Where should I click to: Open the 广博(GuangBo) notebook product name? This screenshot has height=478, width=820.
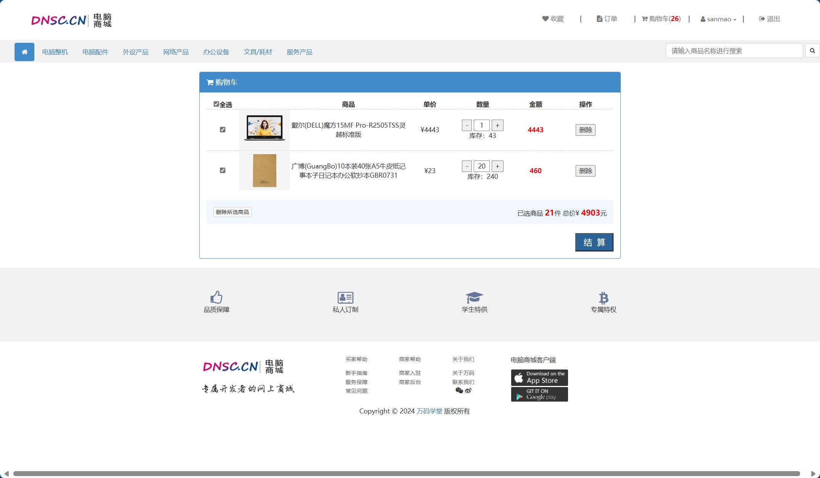349,171
